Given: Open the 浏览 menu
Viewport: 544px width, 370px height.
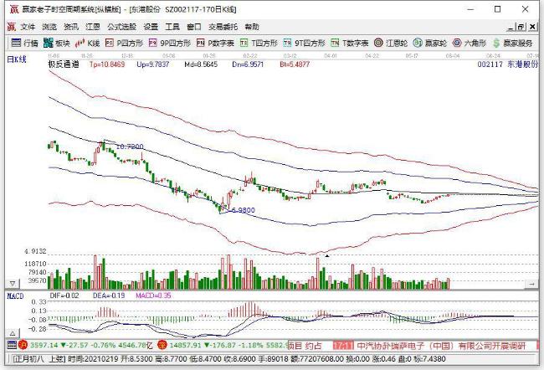Looking at the screenshot, I should [49, 27].
